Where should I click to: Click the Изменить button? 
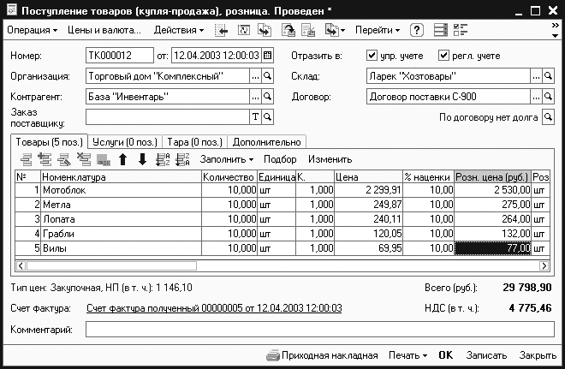point(330,159)
